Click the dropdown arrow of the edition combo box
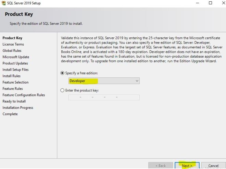Image resolution: width=226 pixels, height=169 pixels. tap(137, 81)
